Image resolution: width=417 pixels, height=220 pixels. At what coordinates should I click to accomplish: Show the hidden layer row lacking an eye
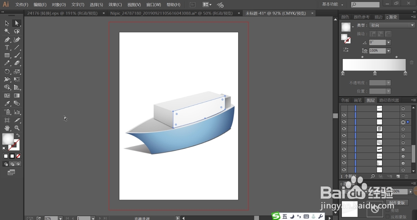[344, 108]
